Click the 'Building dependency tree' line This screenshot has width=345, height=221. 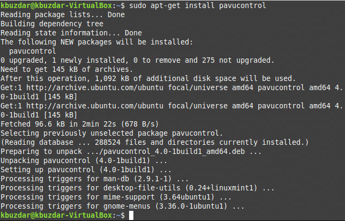coord(52,24)
